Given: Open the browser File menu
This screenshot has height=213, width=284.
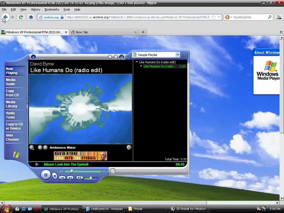Looking at the screenshot, I should (4, 9).
